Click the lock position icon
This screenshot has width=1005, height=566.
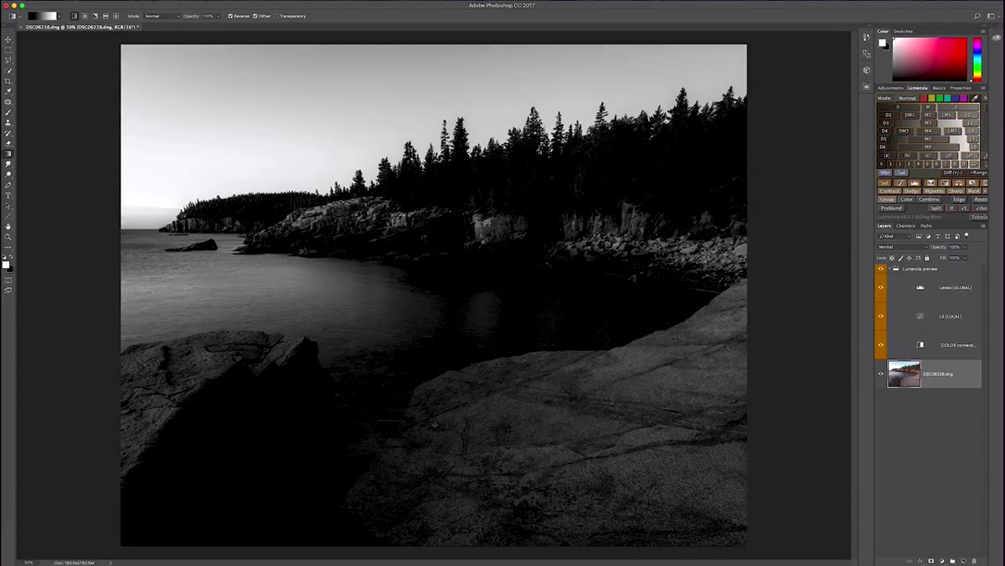click(910, 258)
